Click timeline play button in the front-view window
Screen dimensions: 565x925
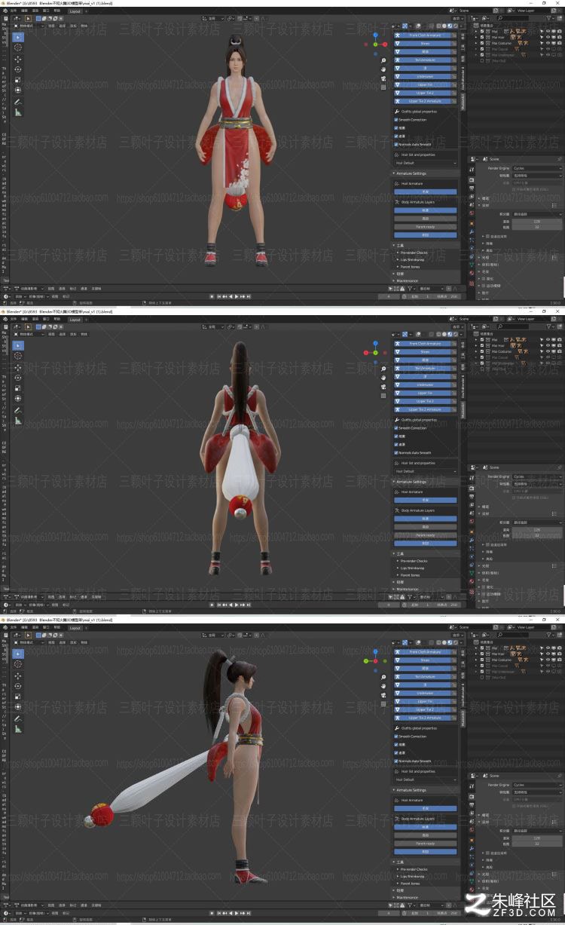pos(237,296)
